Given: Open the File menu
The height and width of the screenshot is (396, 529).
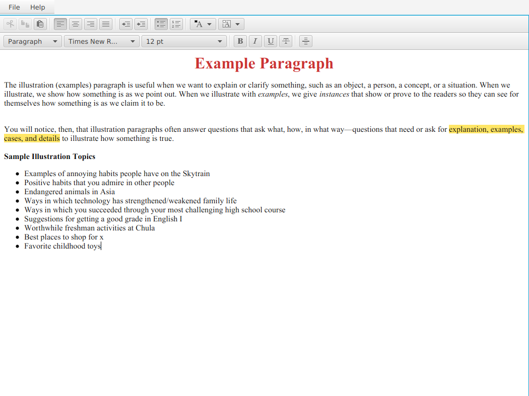Looking at the screenshot, I should [x=14, y=7].
